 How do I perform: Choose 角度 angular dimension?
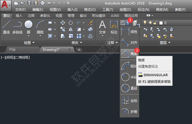click(x=129, y=54)
